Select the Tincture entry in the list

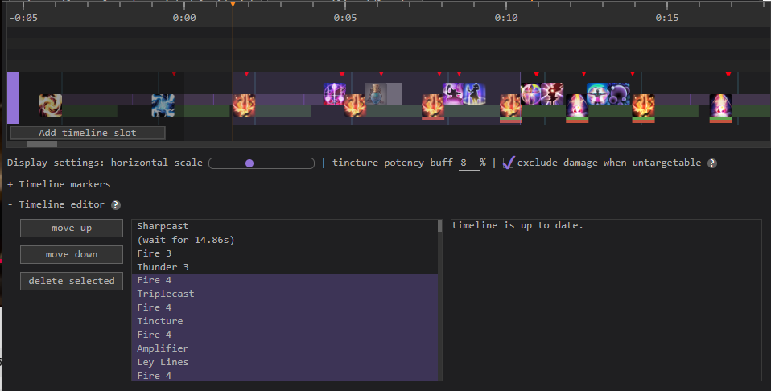[x=159, y=321]
